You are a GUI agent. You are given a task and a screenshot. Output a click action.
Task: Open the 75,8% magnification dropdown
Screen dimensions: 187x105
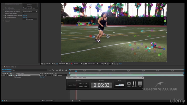(x=49, y=64)
